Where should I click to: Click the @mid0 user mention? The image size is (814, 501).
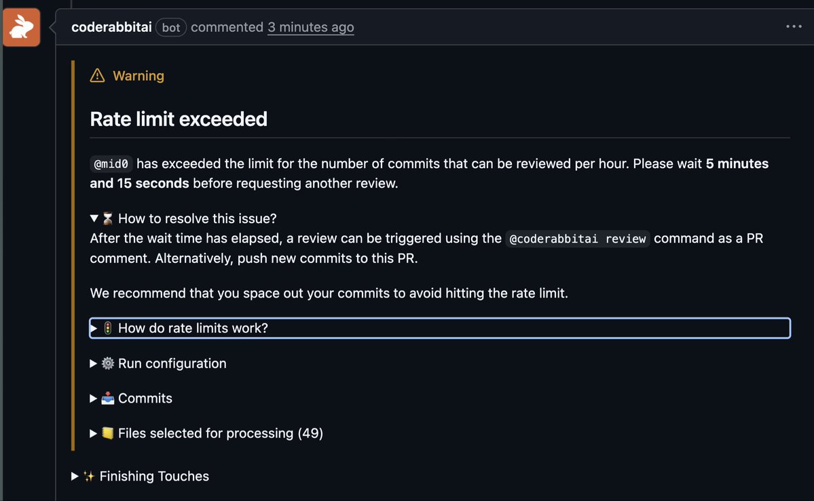point(111,164)
